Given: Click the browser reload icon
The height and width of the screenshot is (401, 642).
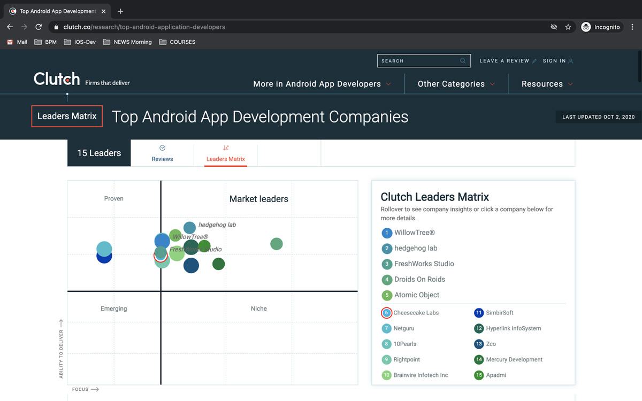Looking at the screenshot, I should (x=39, y=27).
